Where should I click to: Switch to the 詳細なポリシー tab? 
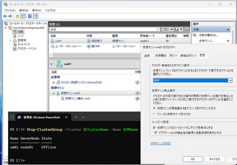189,56
